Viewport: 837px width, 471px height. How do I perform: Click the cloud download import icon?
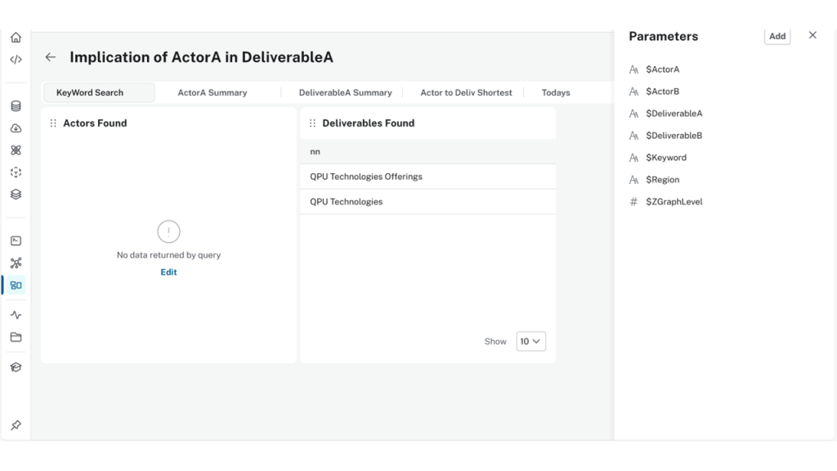(x=16, y=128)
